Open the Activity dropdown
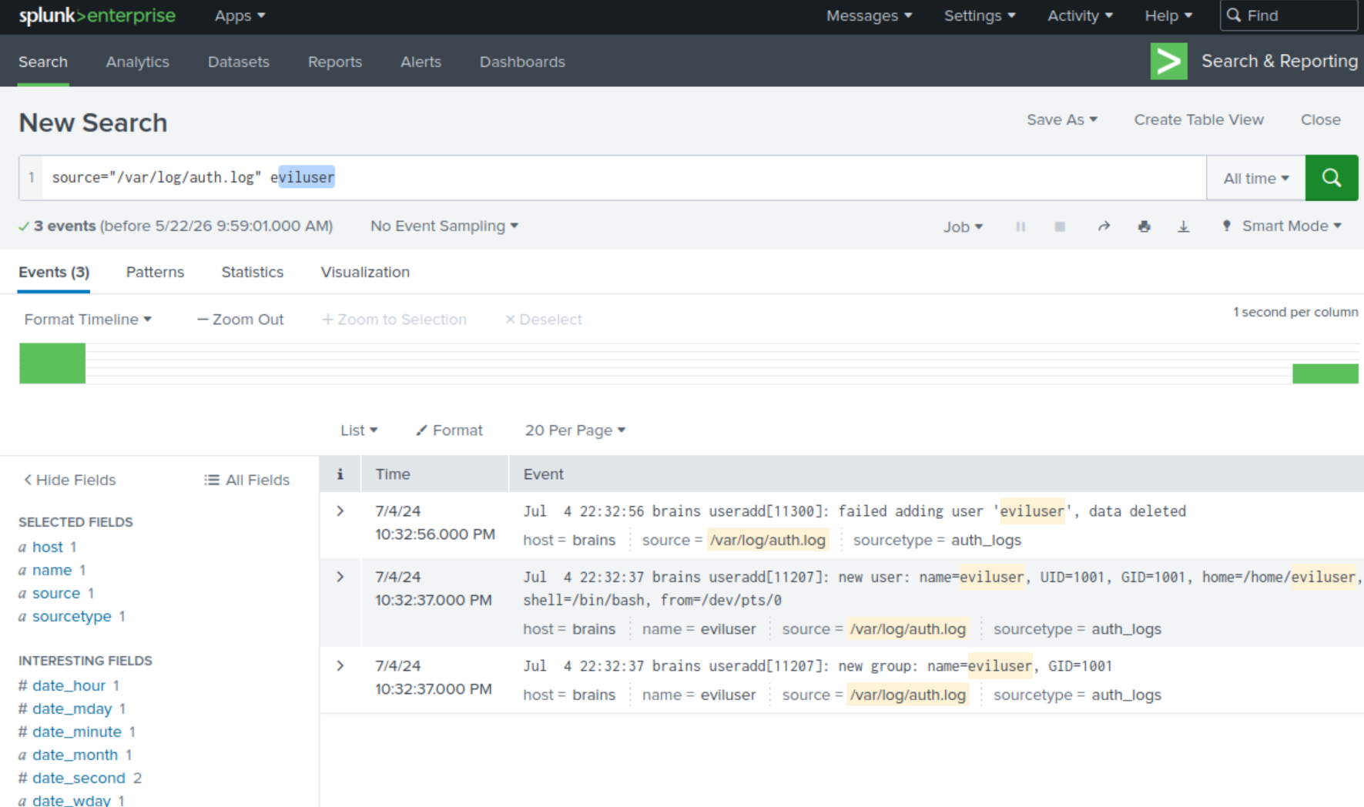The height and width of the screenshot is (807, 1364). tap(1080, 15)
